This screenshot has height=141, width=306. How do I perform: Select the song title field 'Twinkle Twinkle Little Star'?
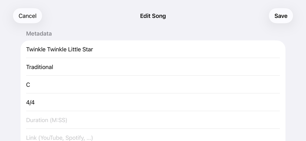153,49
